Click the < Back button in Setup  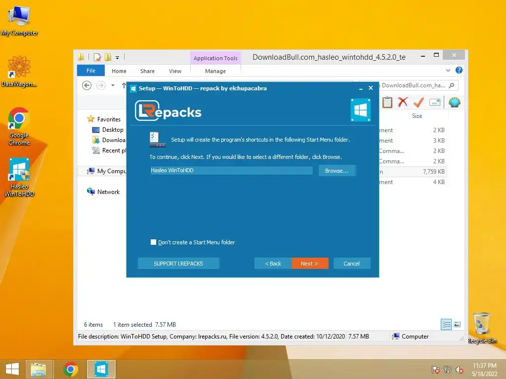[273, 264]
